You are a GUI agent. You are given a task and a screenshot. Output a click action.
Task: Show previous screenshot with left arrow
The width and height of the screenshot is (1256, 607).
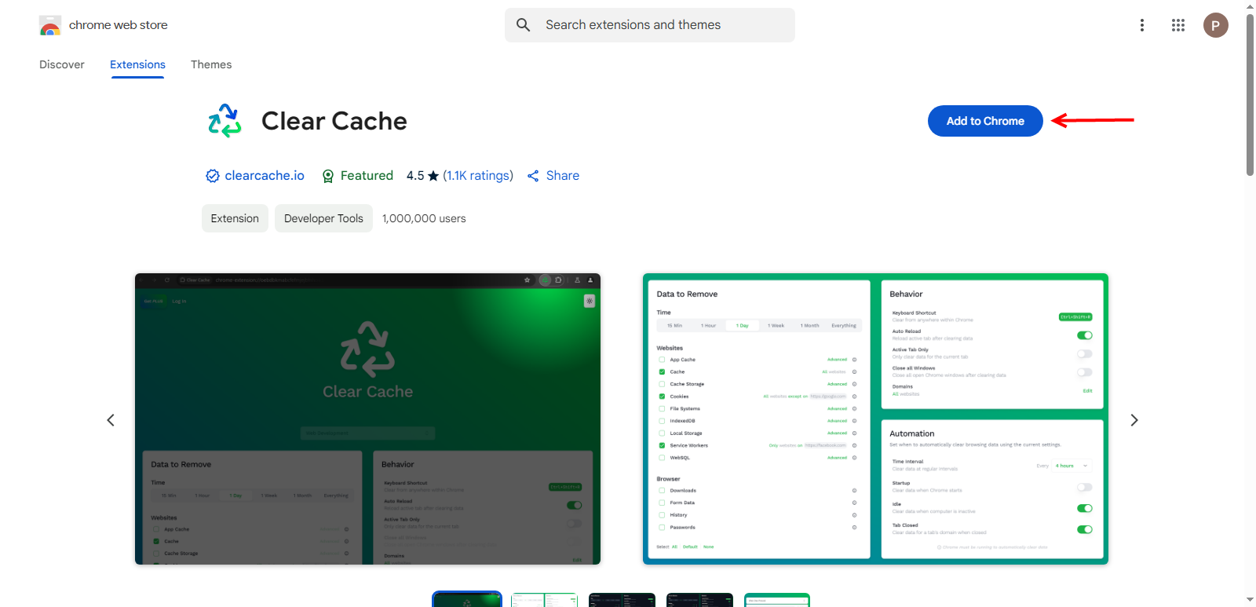(111, 420)
